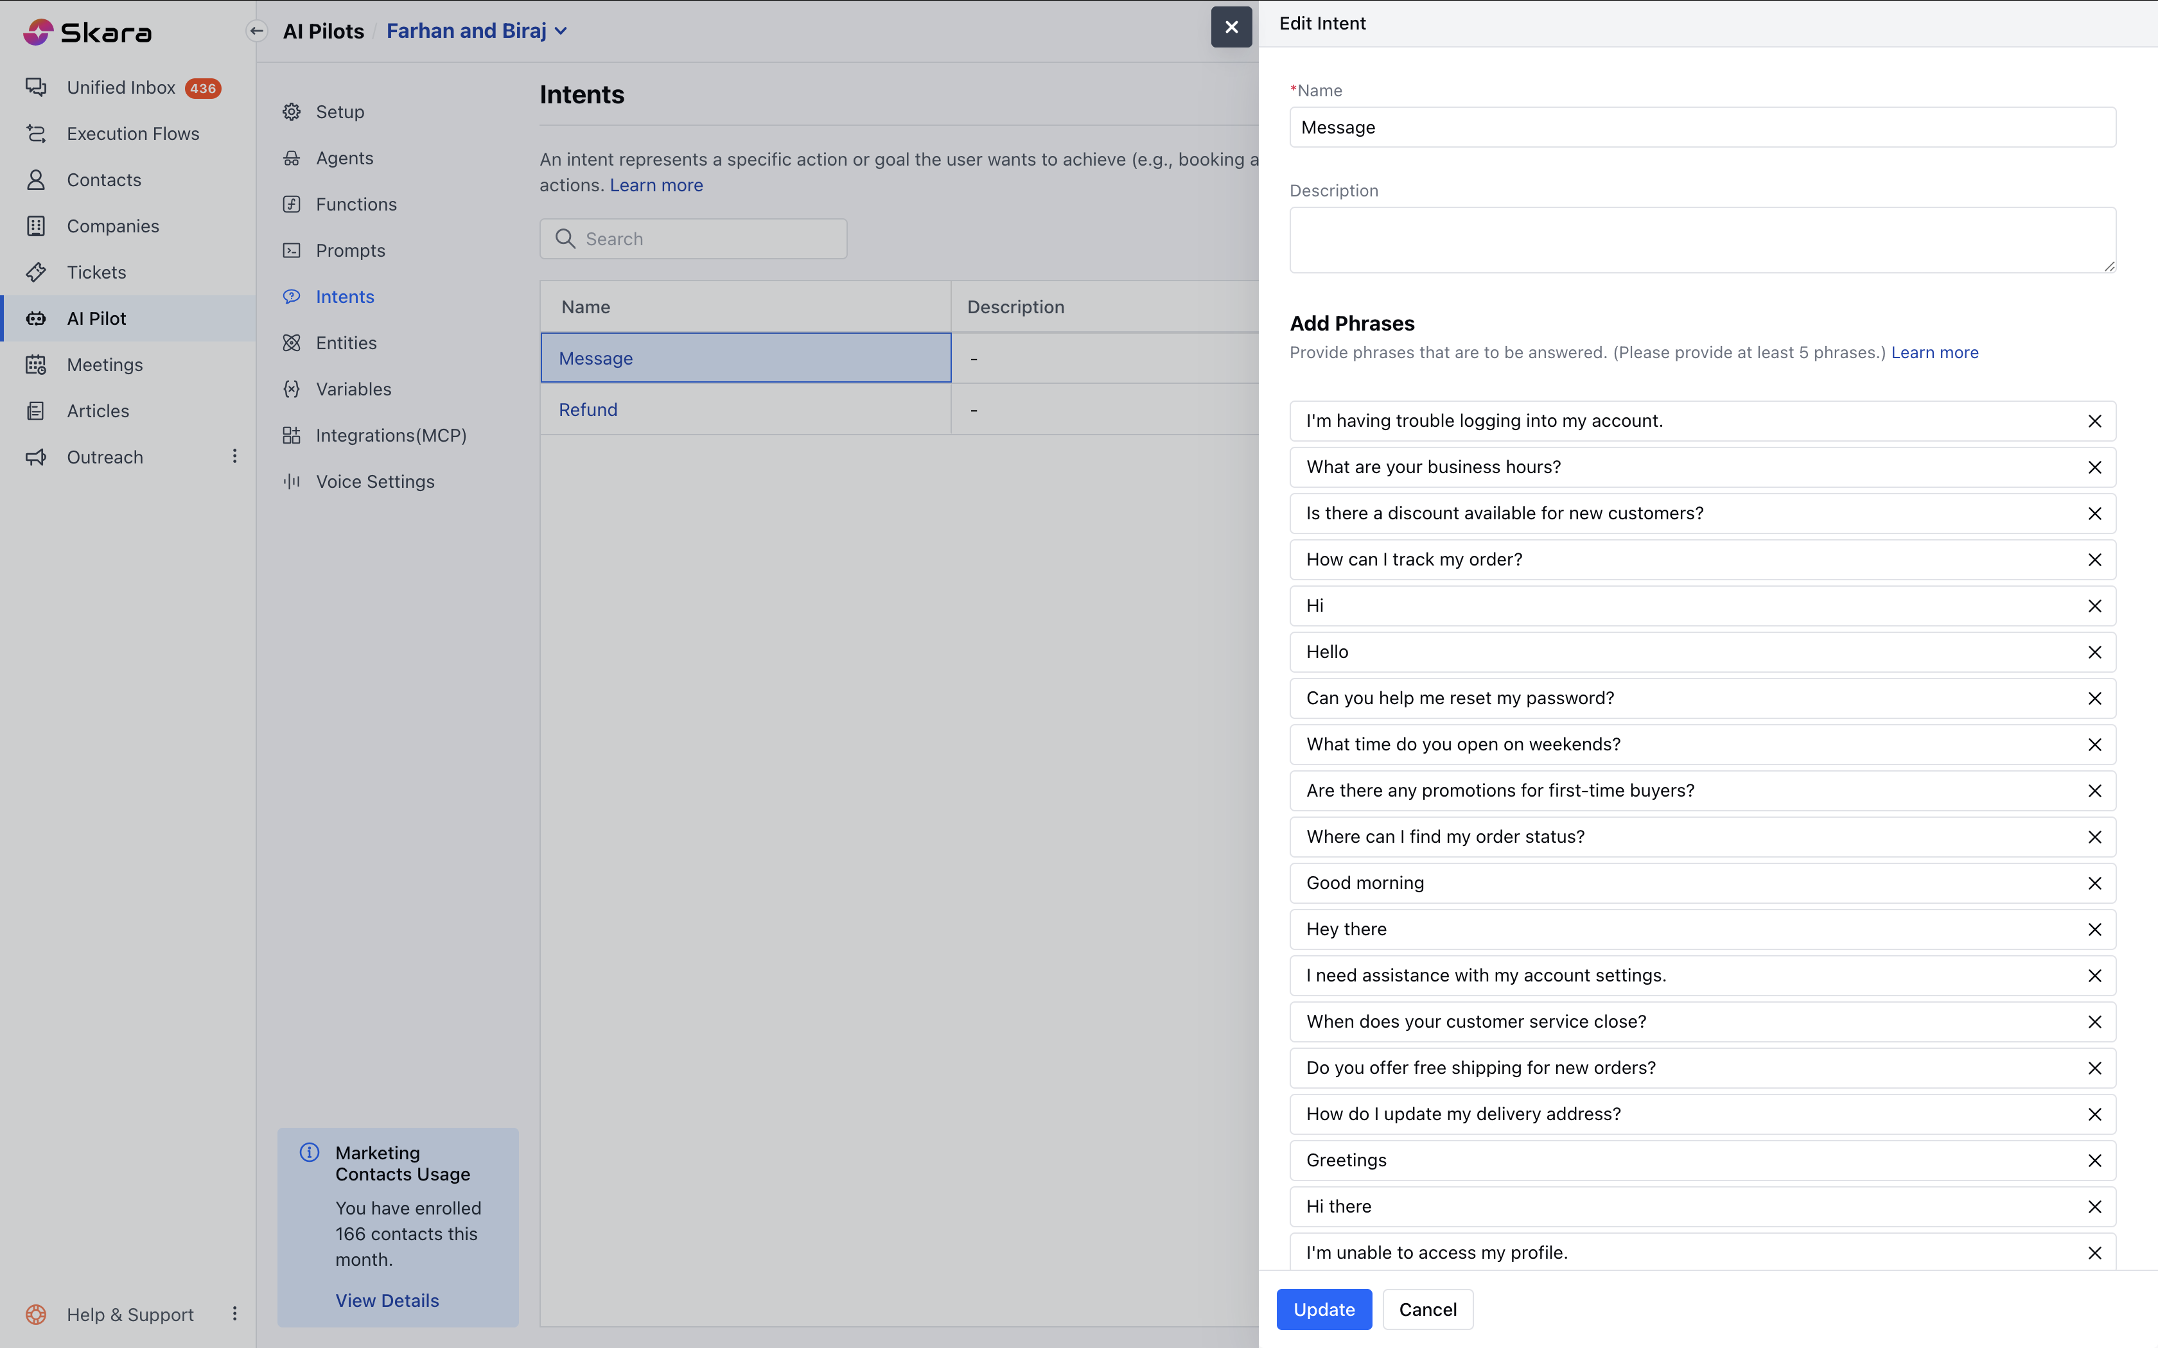Open the Unified Inbox icon
Screen dimensions: 2158x1348
click(36, 87)
